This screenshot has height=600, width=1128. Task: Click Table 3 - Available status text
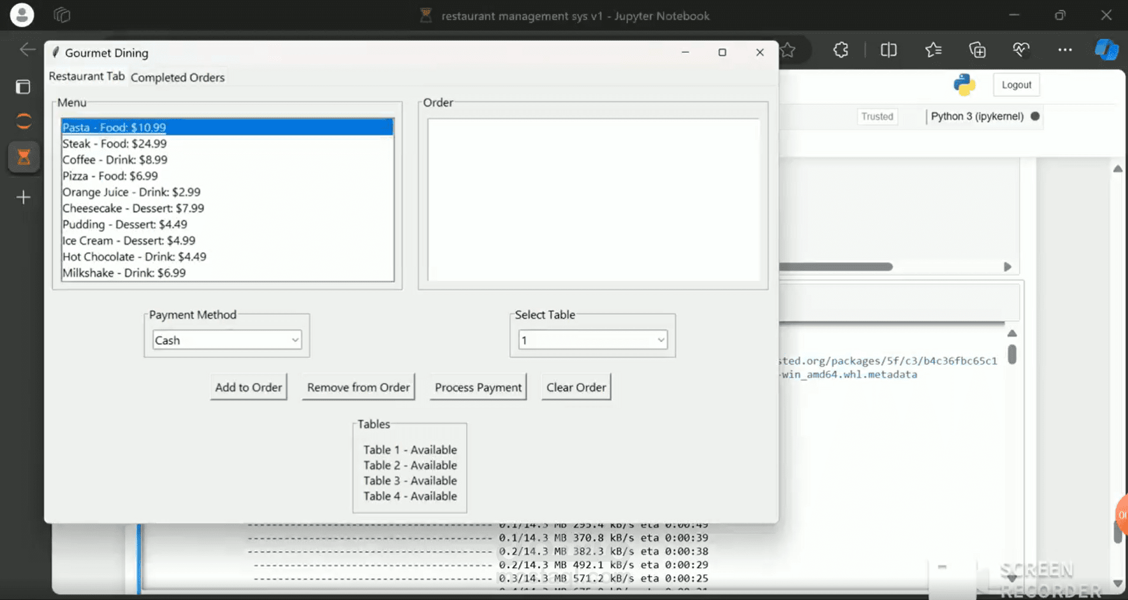(410, 481)
